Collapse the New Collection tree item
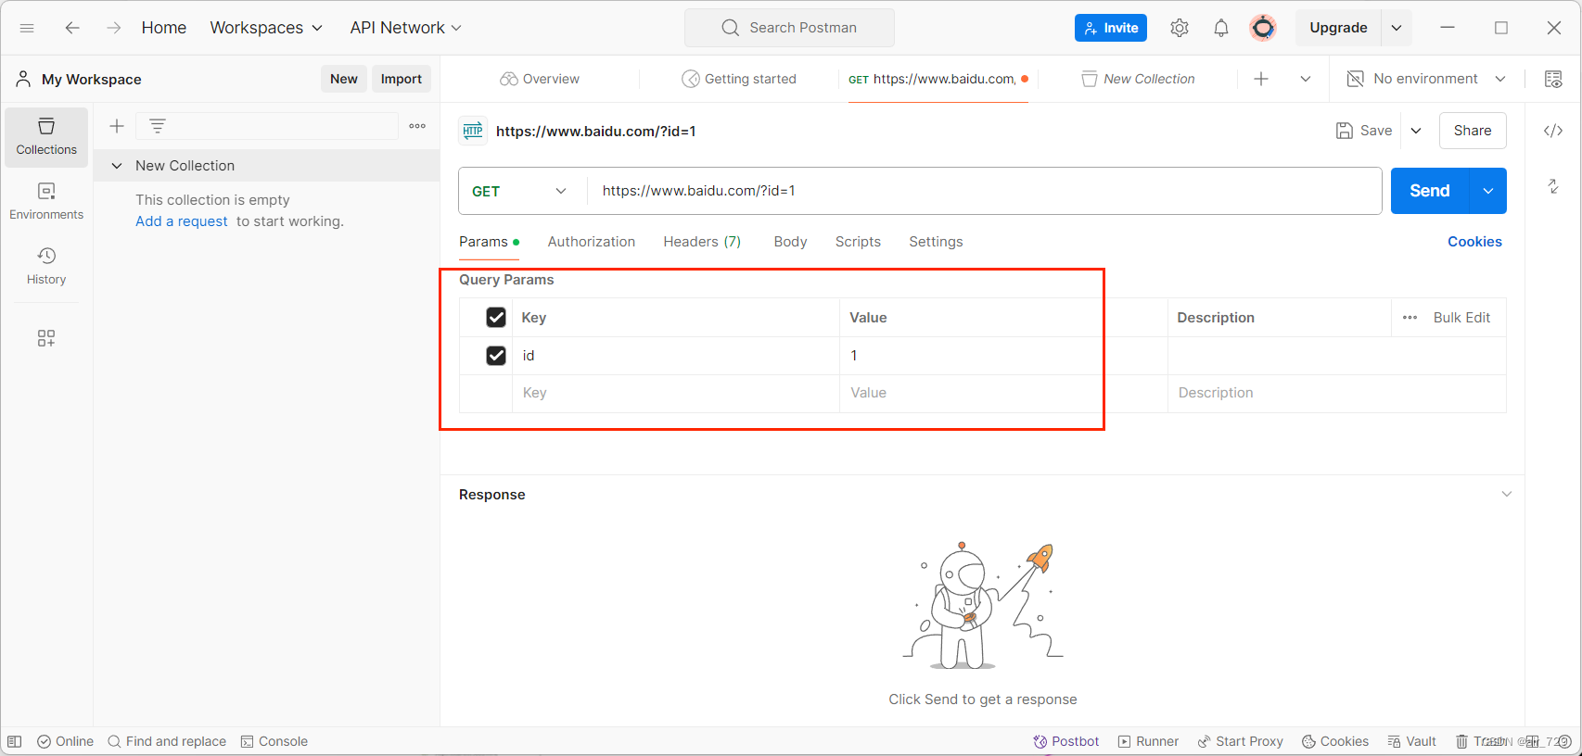1582x756 pixels. (x=117, y=166)
